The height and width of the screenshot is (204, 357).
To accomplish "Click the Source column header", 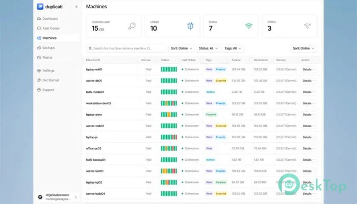I will pos(236,60).
